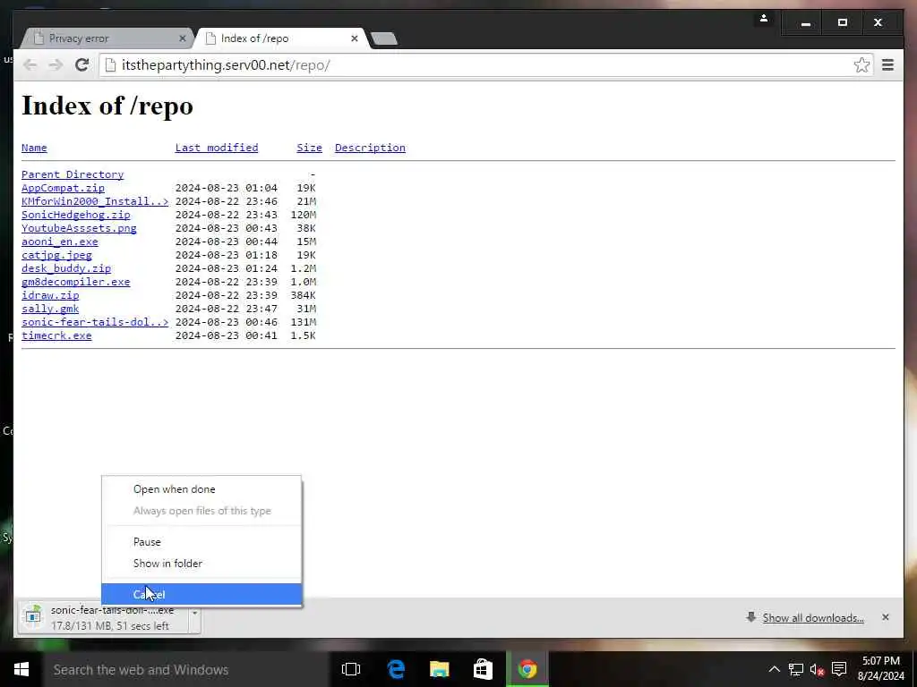Cancel the download from the context menu
Screen dimensions: 917x687
click(201, 594)
